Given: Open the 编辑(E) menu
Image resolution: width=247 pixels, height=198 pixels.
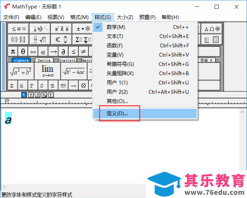Looking at the screenshot, I should pos(33,17).
